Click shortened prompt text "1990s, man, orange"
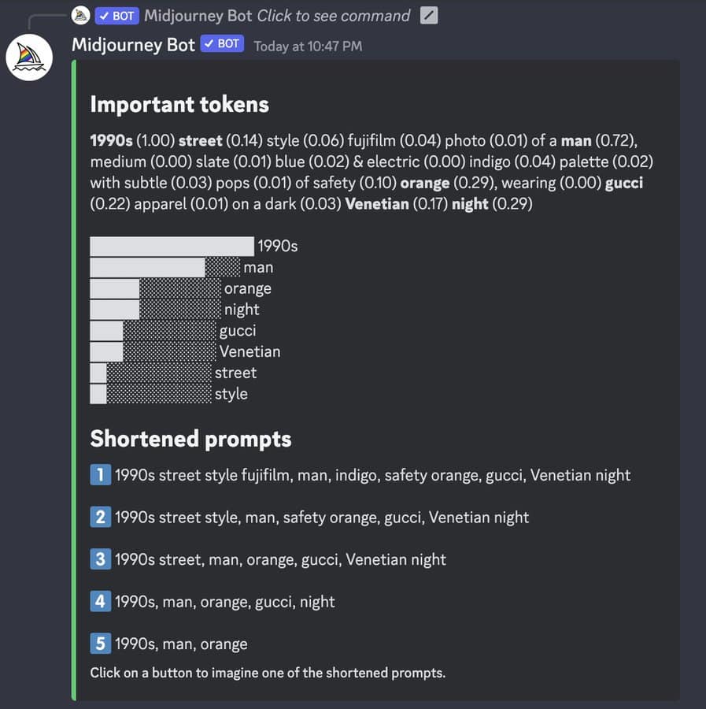 181,644
